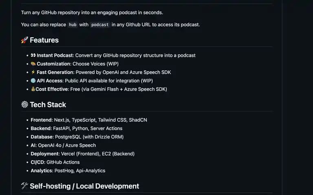Click the bold Frontend label in Tech Stack
The image size is (313, 195).
tap(42, 120)
